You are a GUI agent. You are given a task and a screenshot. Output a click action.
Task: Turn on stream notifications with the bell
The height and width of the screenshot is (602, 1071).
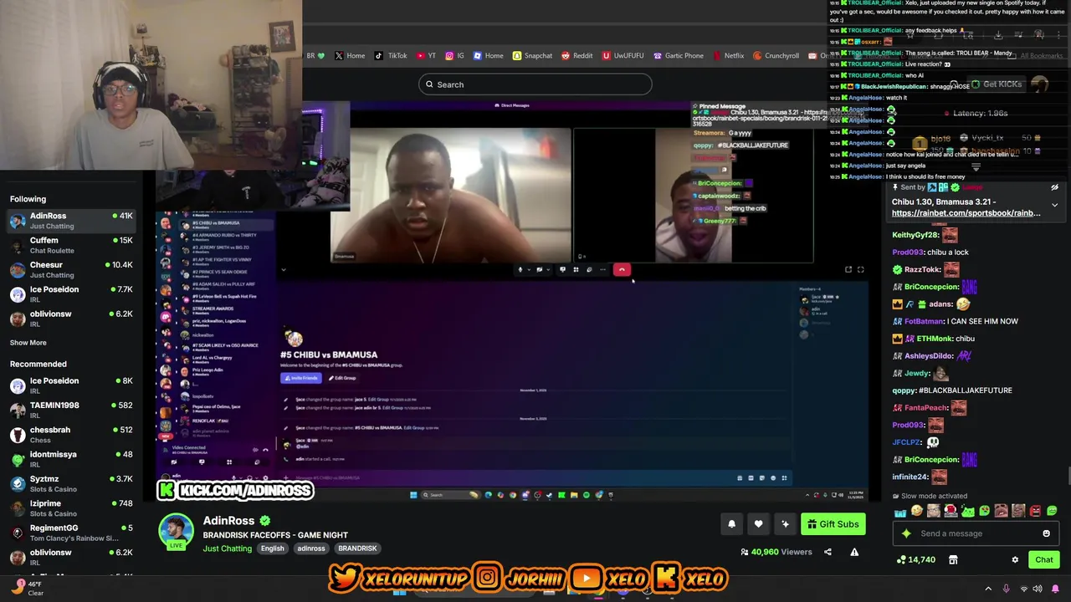tap(731, 524)
